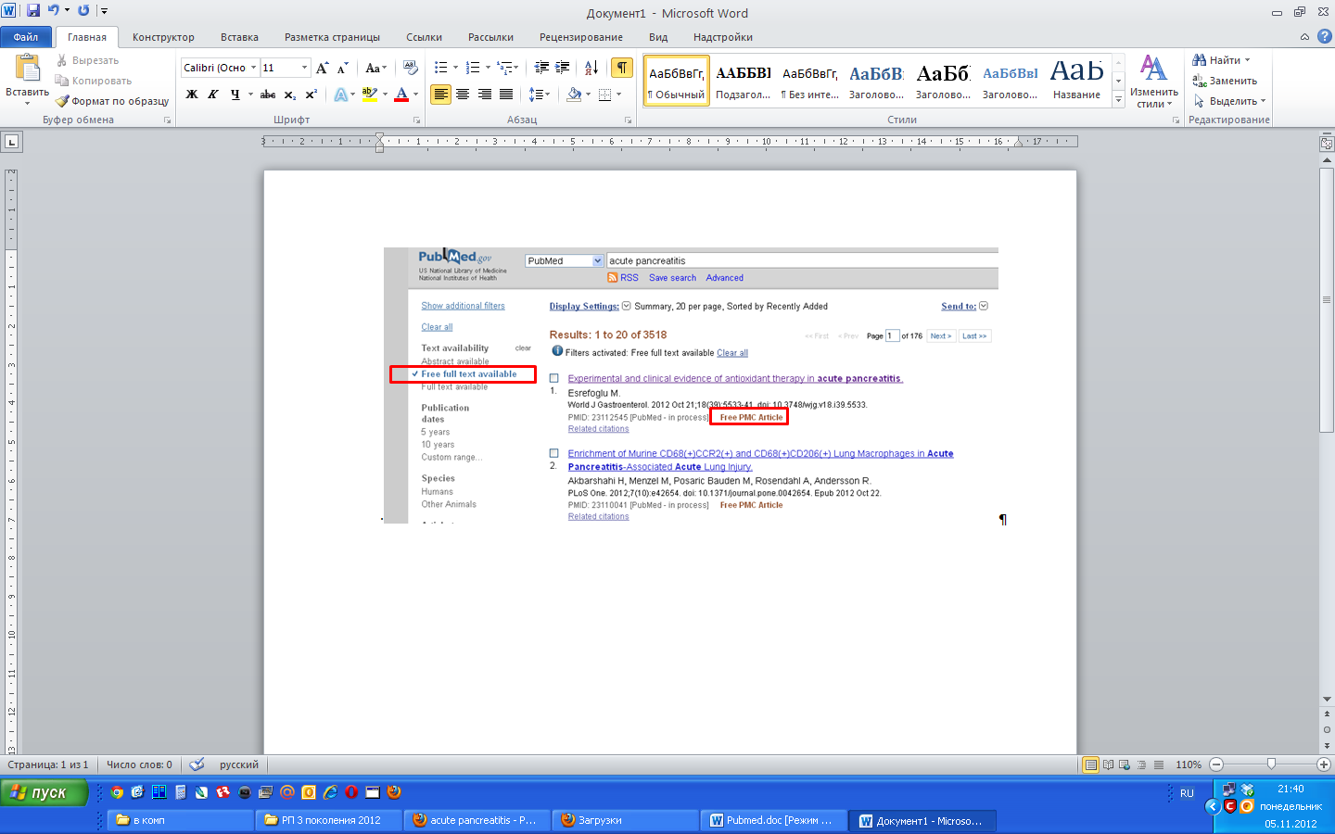Open Выделить select dropdown

[1229, 101]
